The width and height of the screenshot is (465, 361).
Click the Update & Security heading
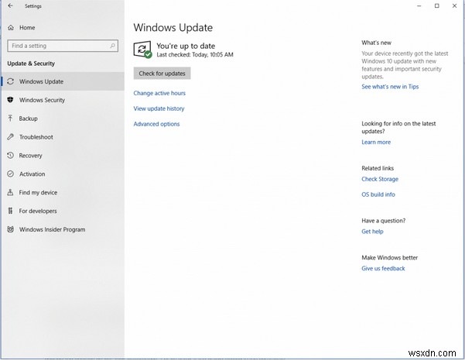(31, 64)
